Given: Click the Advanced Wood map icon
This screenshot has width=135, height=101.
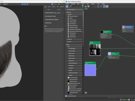Looking at the screenshot, I should pyautogui.click(x=68, y=79).
